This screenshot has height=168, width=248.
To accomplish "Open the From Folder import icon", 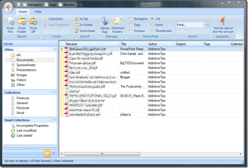I will coord(22,25).
